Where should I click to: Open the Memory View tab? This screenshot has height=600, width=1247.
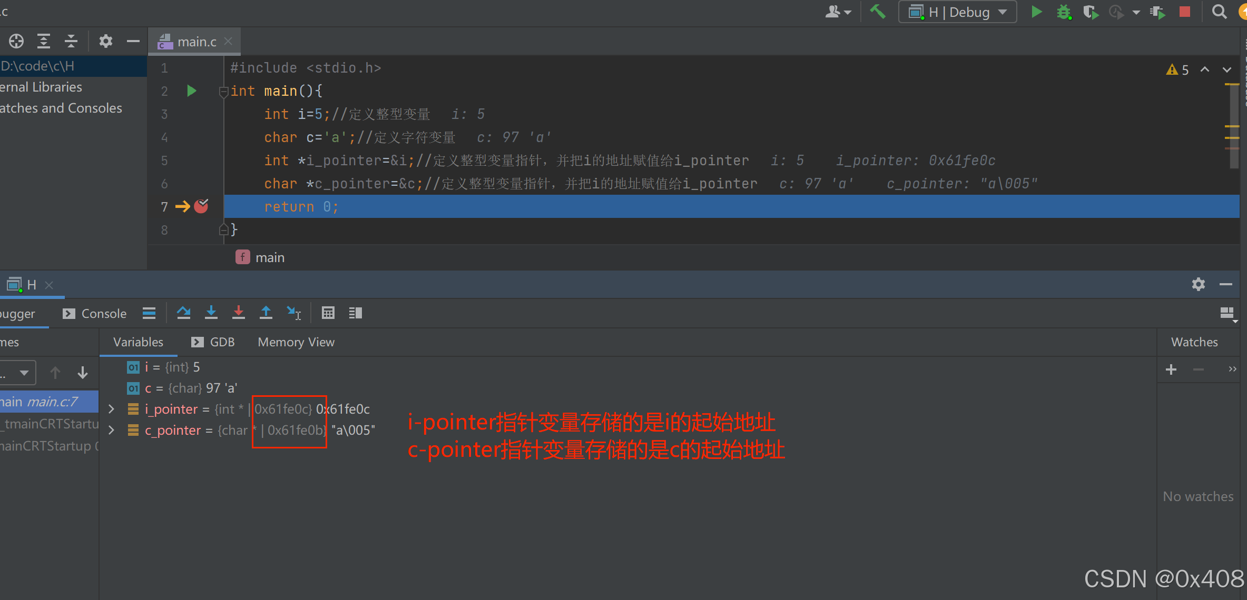pyautogui.click(x=296, y=342)
